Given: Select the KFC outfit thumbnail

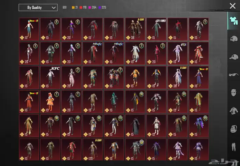Looking at the screenshot, I should (50, 77).
